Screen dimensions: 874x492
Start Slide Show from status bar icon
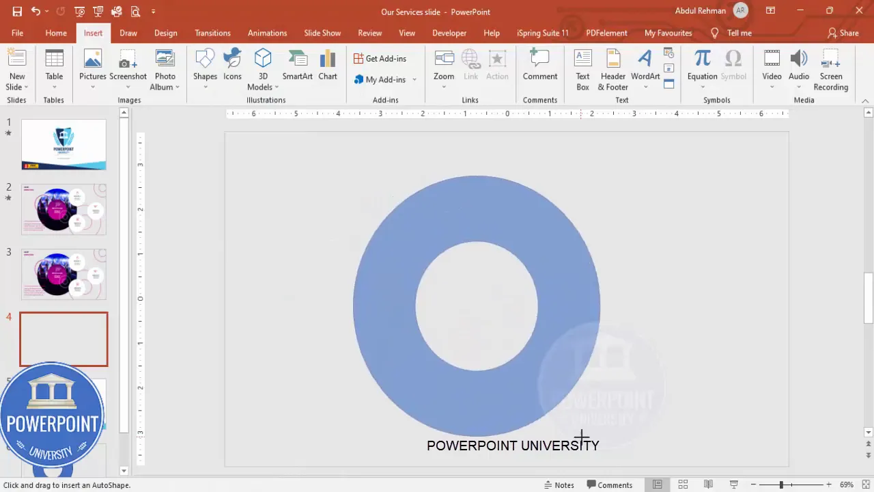tap(734, 484)
